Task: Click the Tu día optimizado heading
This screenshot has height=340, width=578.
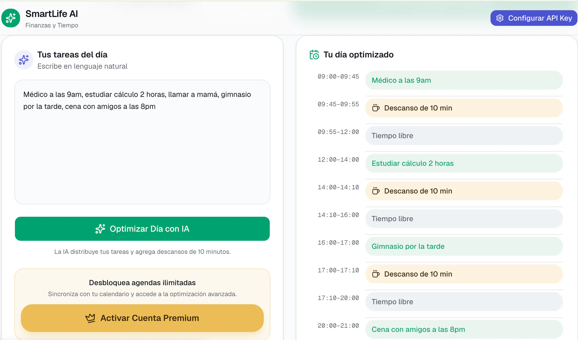Action: 358,55
